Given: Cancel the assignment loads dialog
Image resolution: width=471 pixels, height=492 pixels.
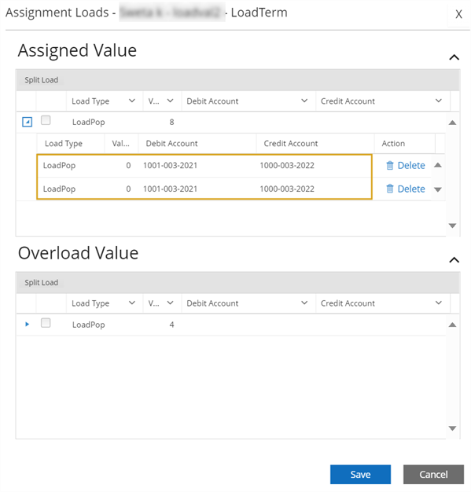Looking at the screenshot, I should (x=433, y=474).
